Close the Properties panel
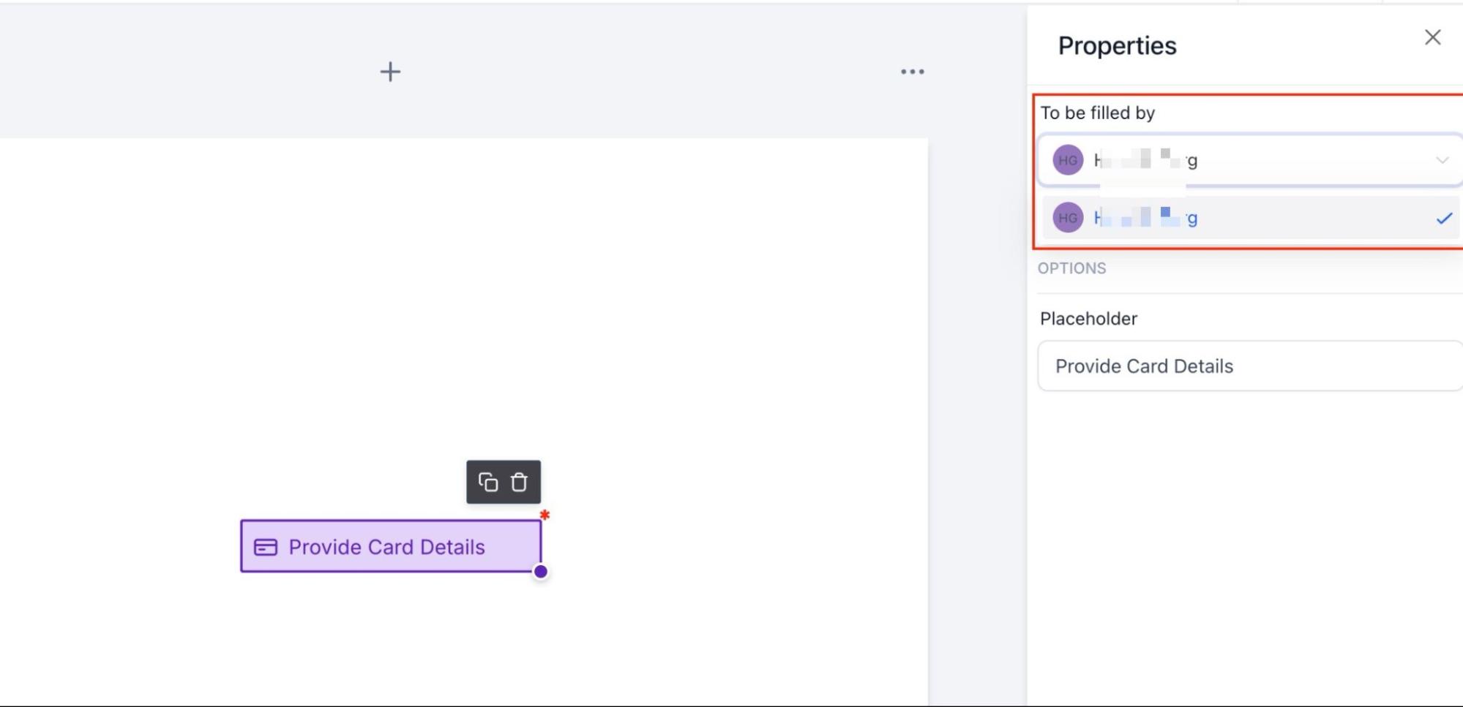Viewport: 1463px width, 707px height. click(x=1432, y=37)
